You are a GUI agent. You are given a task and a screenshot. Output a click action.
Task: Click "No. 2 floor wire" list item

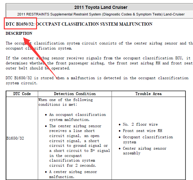pos(140,124)
